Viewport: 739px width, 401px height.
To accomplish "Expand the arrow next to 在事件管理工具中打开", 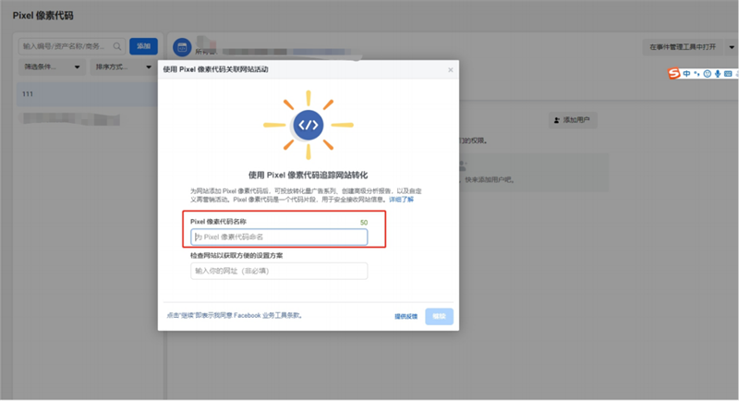I will click(x=732, y=47).
